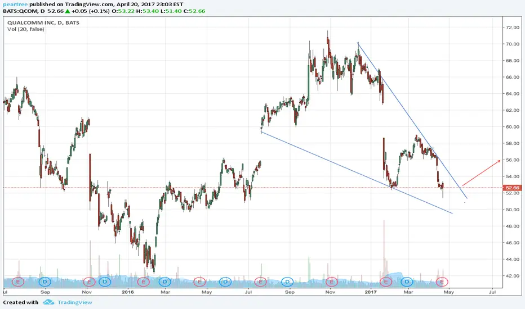Click the dividend D marker above Mar 2017
This screenshot has height=309, width=525.
pos(407,281)
